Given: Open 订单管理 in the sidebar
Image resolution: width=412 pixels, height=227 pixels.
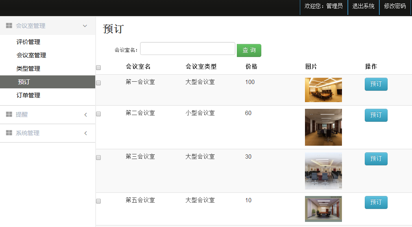Looking at the screenshot, I should tap(28, 95).
